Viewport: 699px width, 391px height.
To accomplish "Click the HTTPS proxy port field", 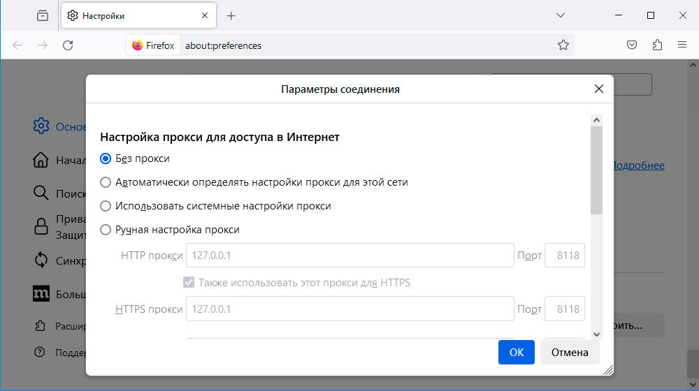I will point(564,309).
